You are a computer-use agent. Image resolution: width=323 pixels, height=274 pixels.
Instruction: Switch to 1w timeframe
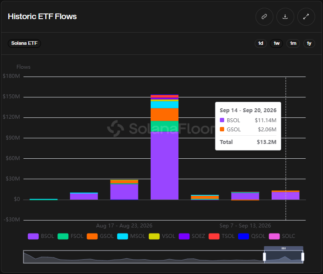tap(276, 43)
